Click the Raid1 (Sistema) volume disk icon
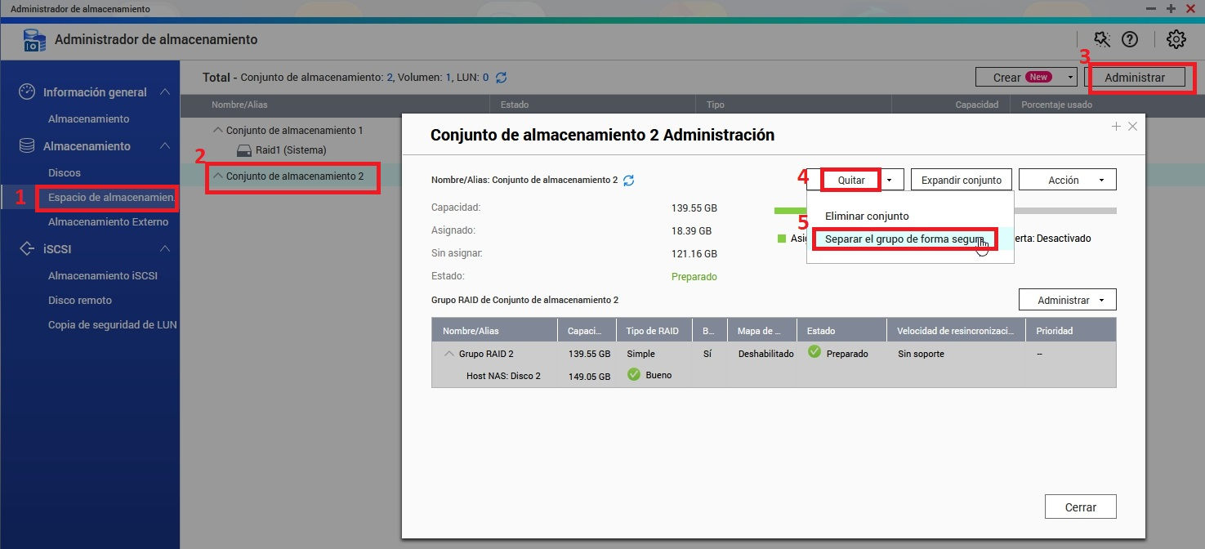 tap(244, 150)
